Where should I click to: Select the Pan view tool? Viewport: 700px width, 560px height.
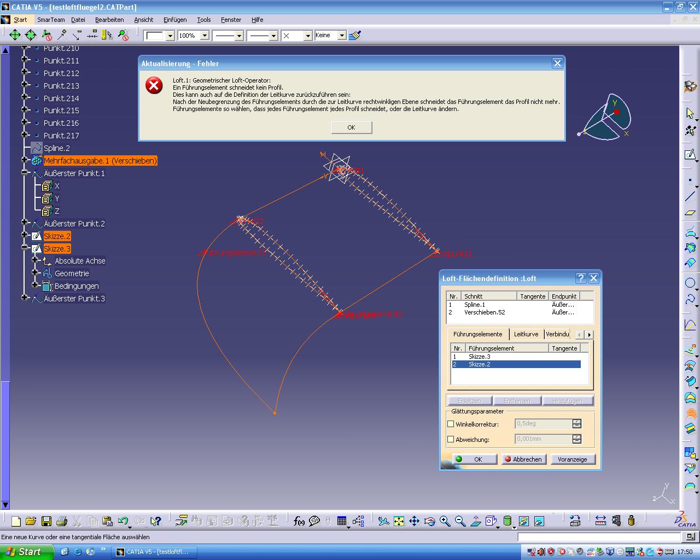pyautogui.click(x=415, y=521)
